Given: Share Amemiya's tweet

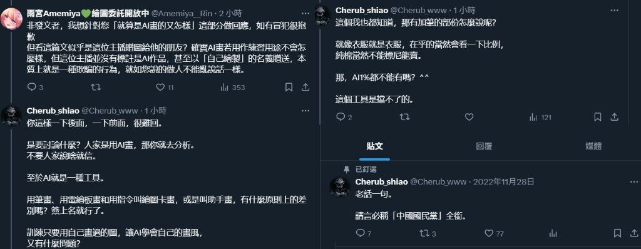Looking at the screenshot, I should pos(305,87).
